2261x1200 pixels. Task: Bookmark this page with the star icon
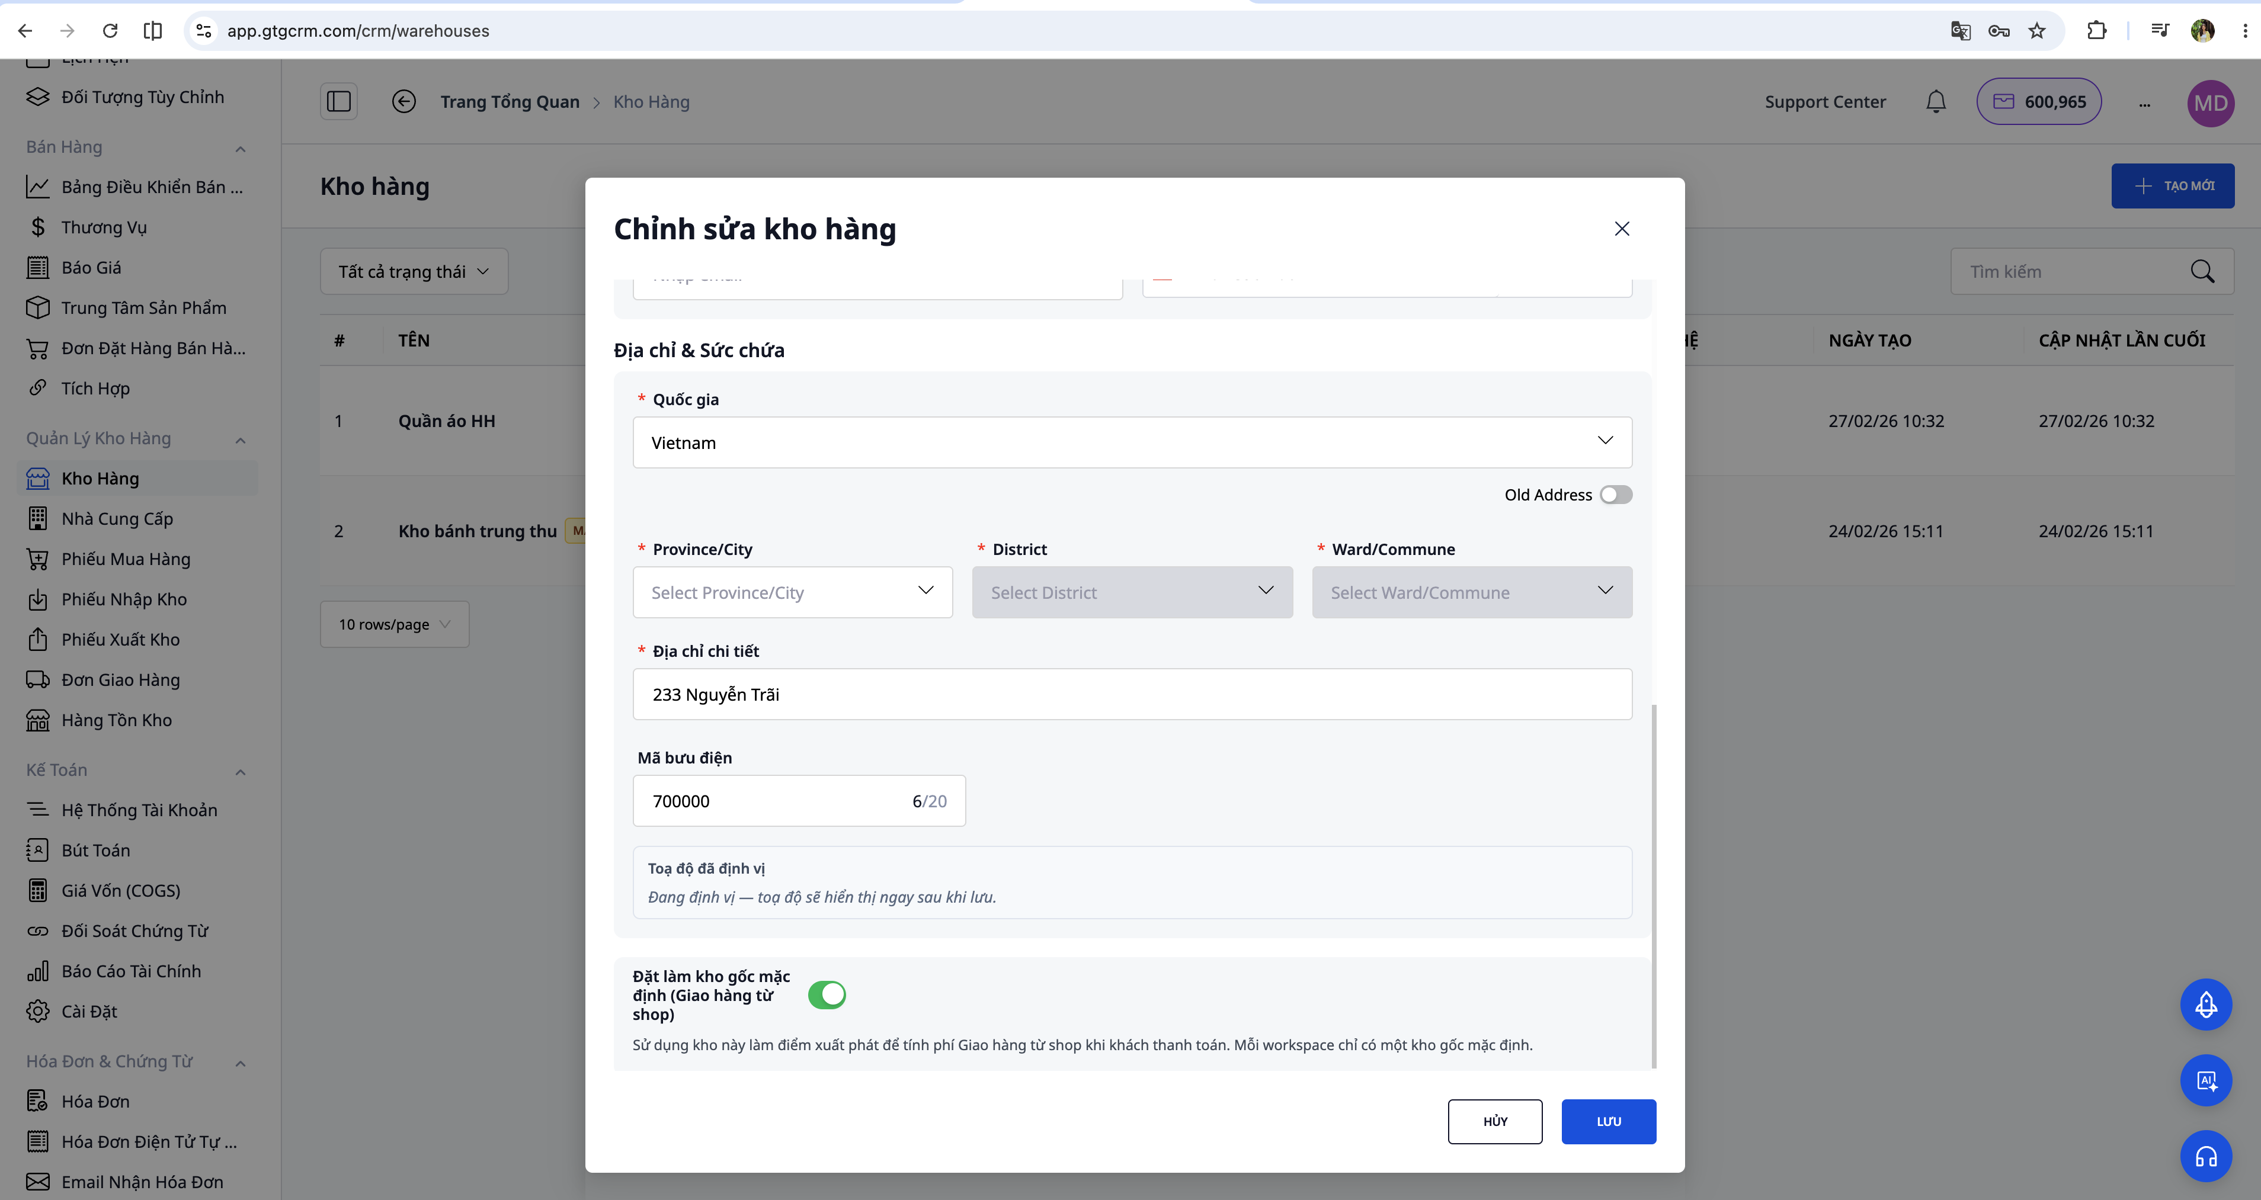click(x=2037, y=31)
